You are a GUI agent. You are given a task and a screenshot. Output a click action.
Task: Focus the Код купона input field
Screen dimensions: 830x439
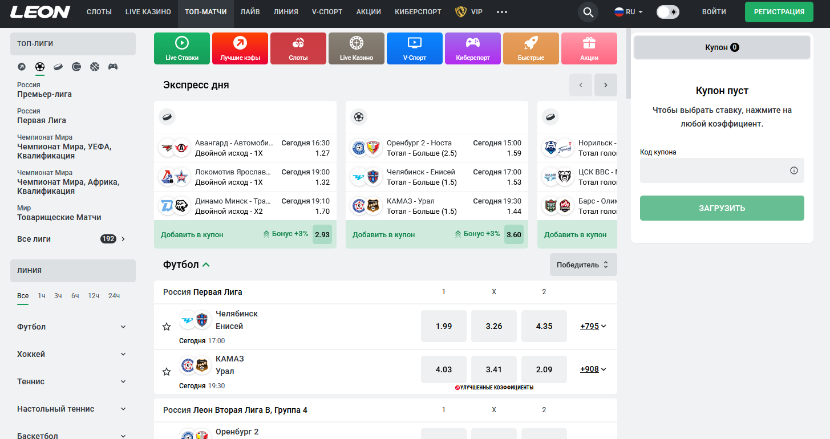pos(713,170)
